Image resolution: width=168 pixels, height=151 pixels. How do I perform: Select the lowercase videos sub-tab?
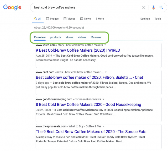82,37
